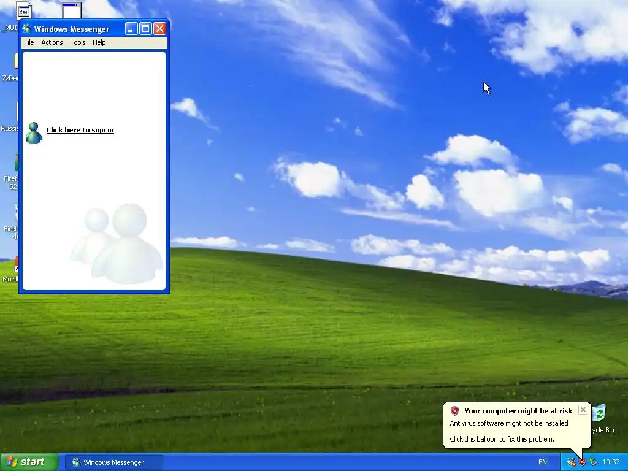
Task: Click the Safely Remove Hardware tray icon
Action: pyautogui.click(x=593, y=462)
